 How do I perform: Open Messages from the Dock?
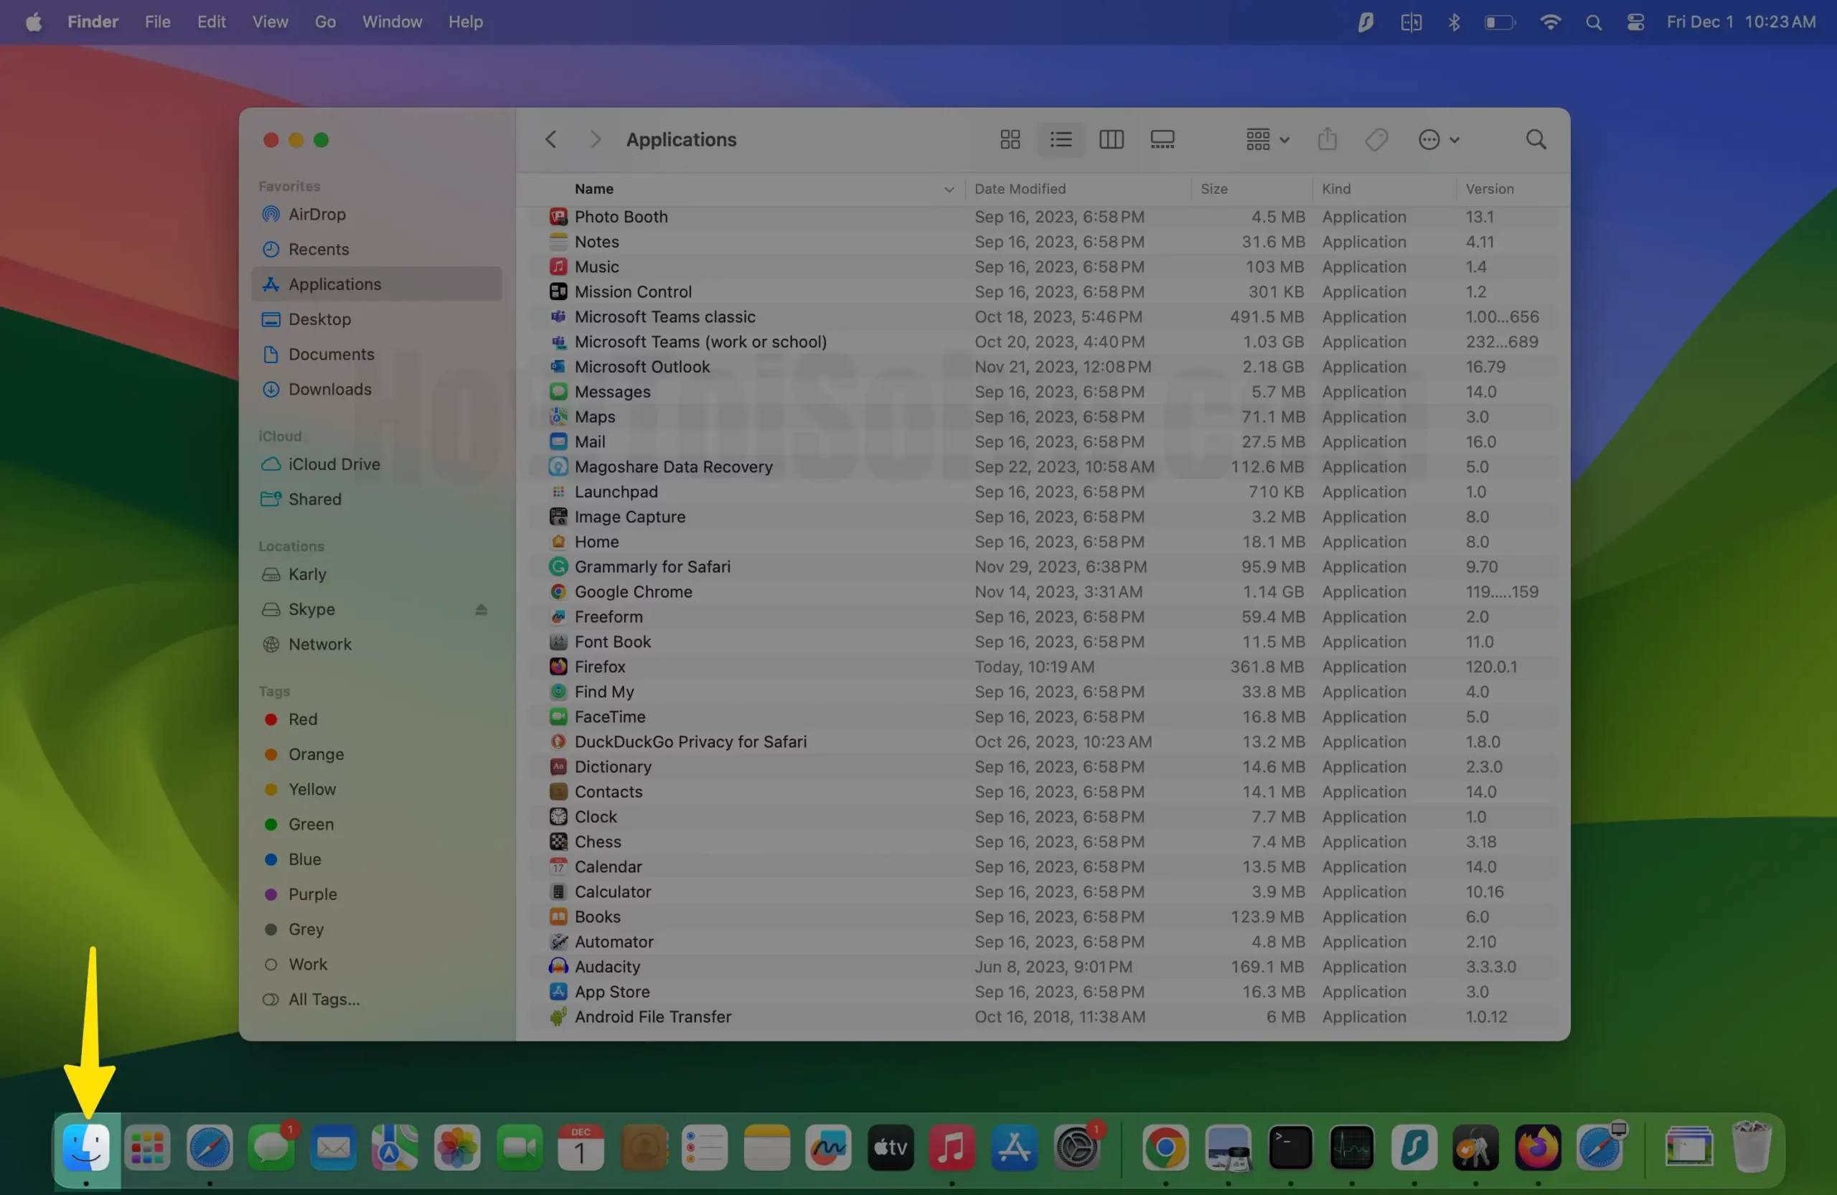coord(272,1148)
